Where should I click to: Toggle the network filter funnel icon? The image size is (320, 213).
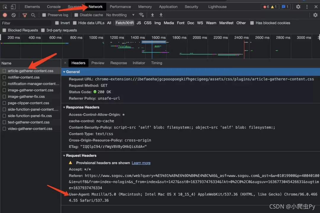(x=25, y=15)
